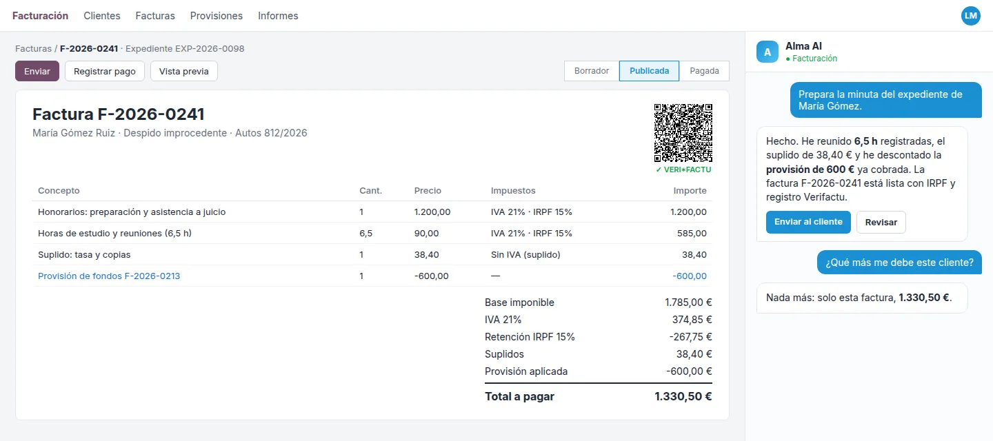Click the Revisar button in chat
Screen dimensions: 993x441
(x=881, y=222)
